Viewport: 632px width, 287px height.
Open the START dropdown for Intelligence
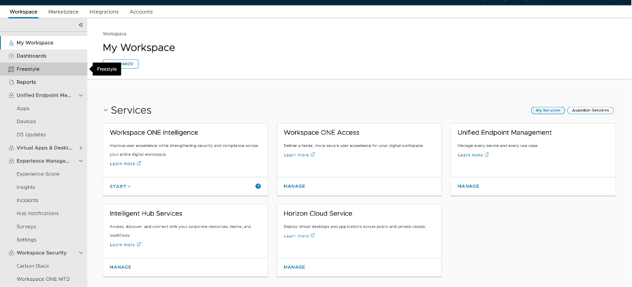tap(120, 186)
